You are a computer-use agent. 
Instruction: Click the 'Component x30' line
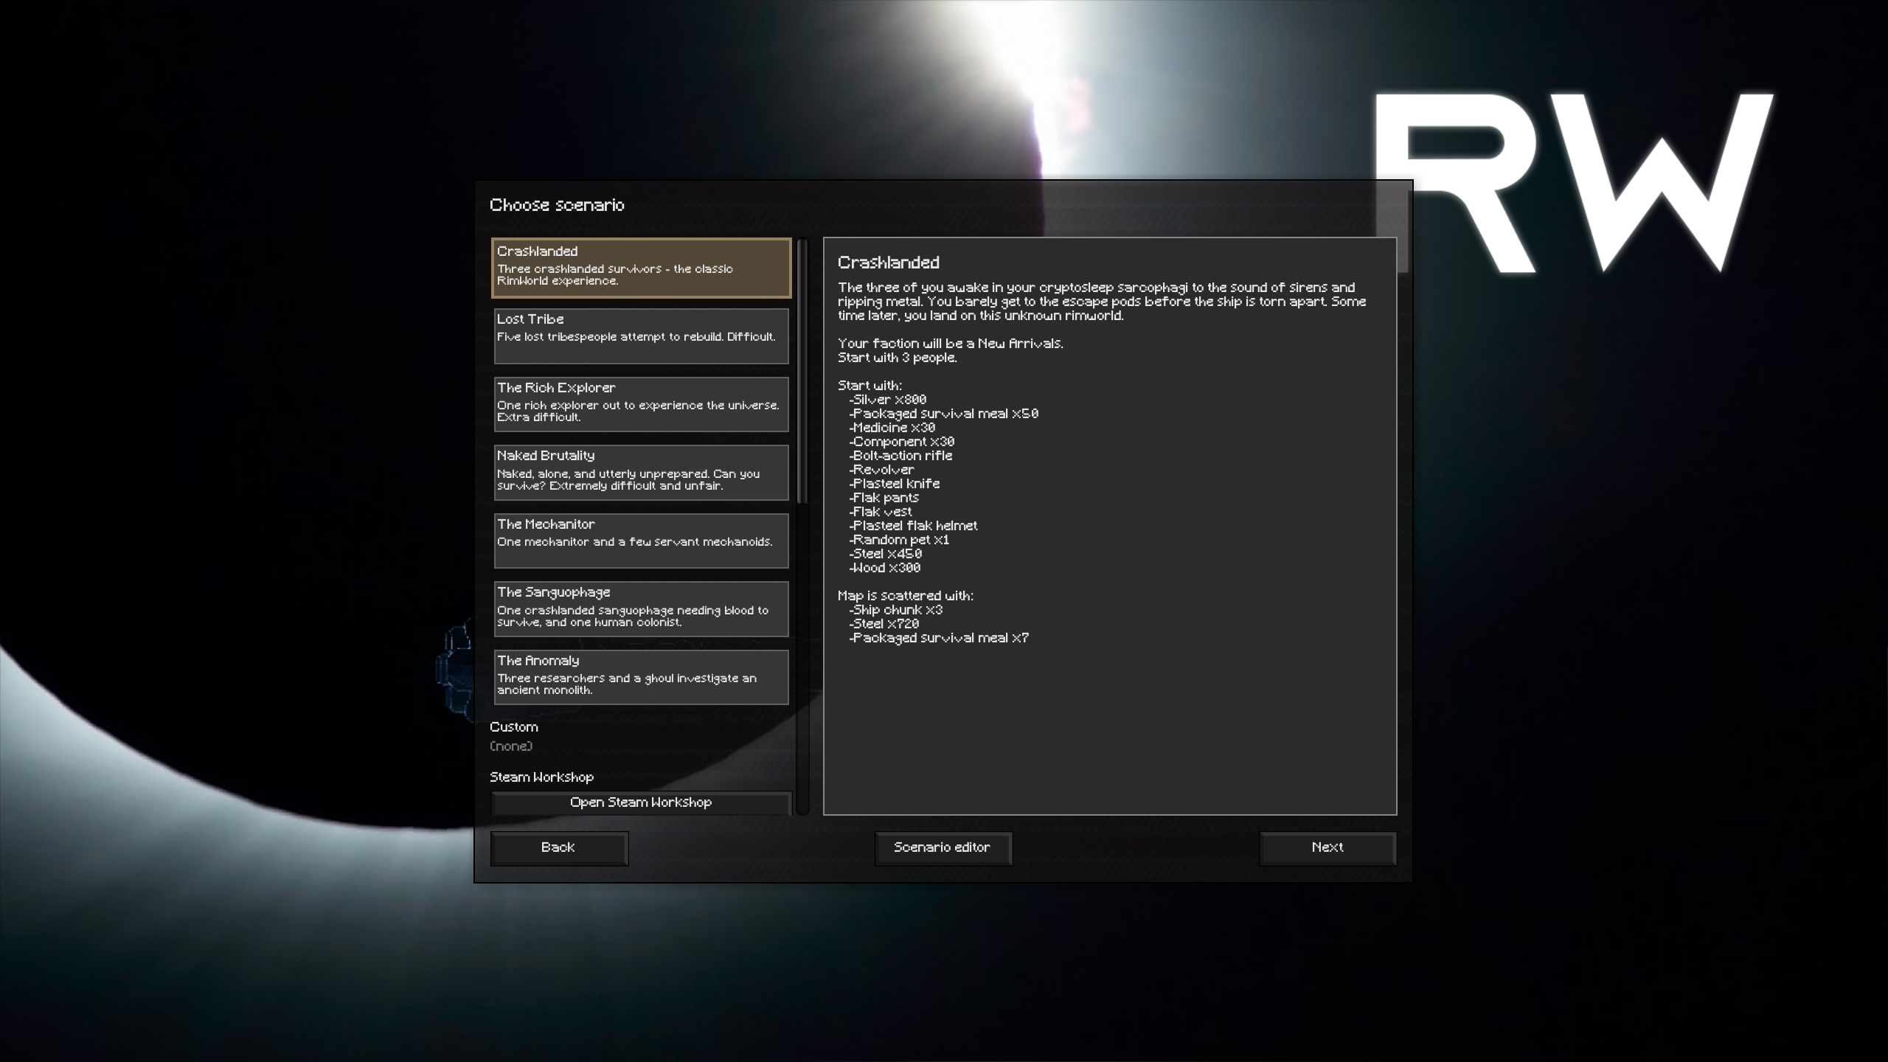(902, 442)
